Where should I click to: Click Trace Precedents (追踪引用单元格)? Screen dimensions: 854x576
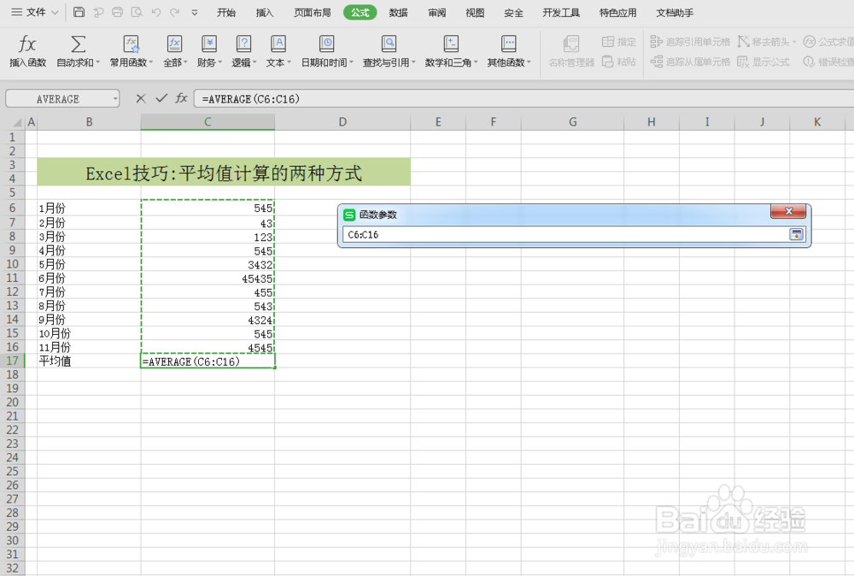click(x=691, y=42)
